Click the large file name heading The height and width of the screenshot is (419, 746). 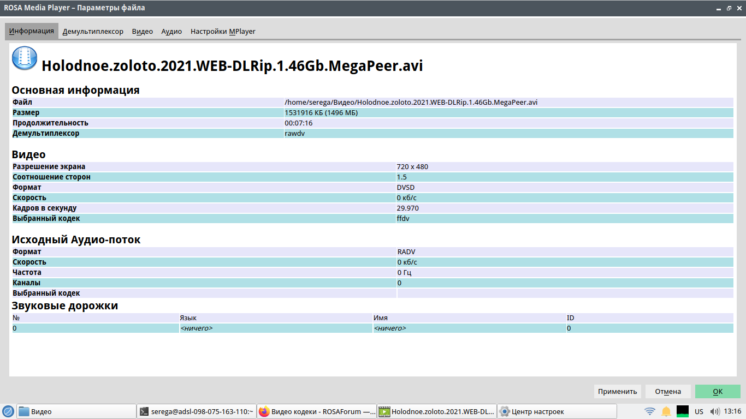[232, 66]
